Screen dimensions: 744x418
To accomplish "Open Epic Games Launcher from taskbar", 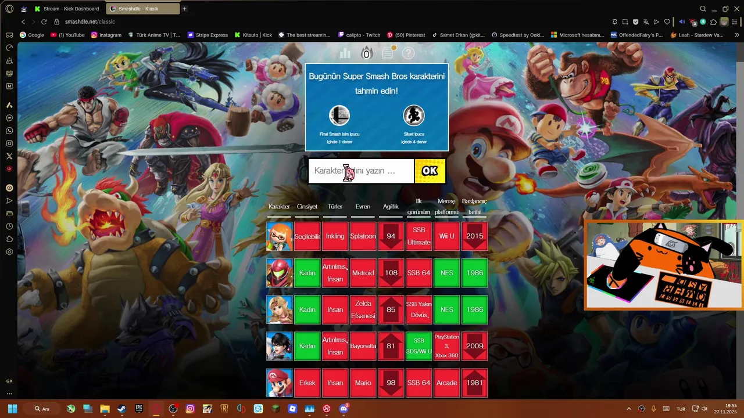I will tap(139, 409).
